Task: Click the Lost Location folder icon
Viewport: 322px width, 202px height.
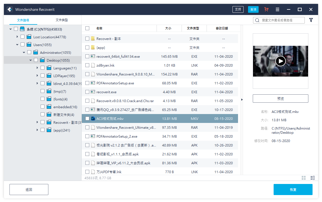Action: tap(29, 37)
